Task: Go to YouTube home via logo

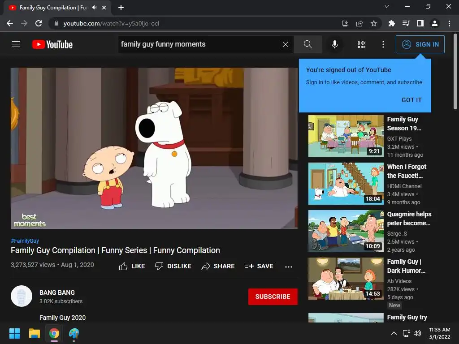Action: (52, 44)
